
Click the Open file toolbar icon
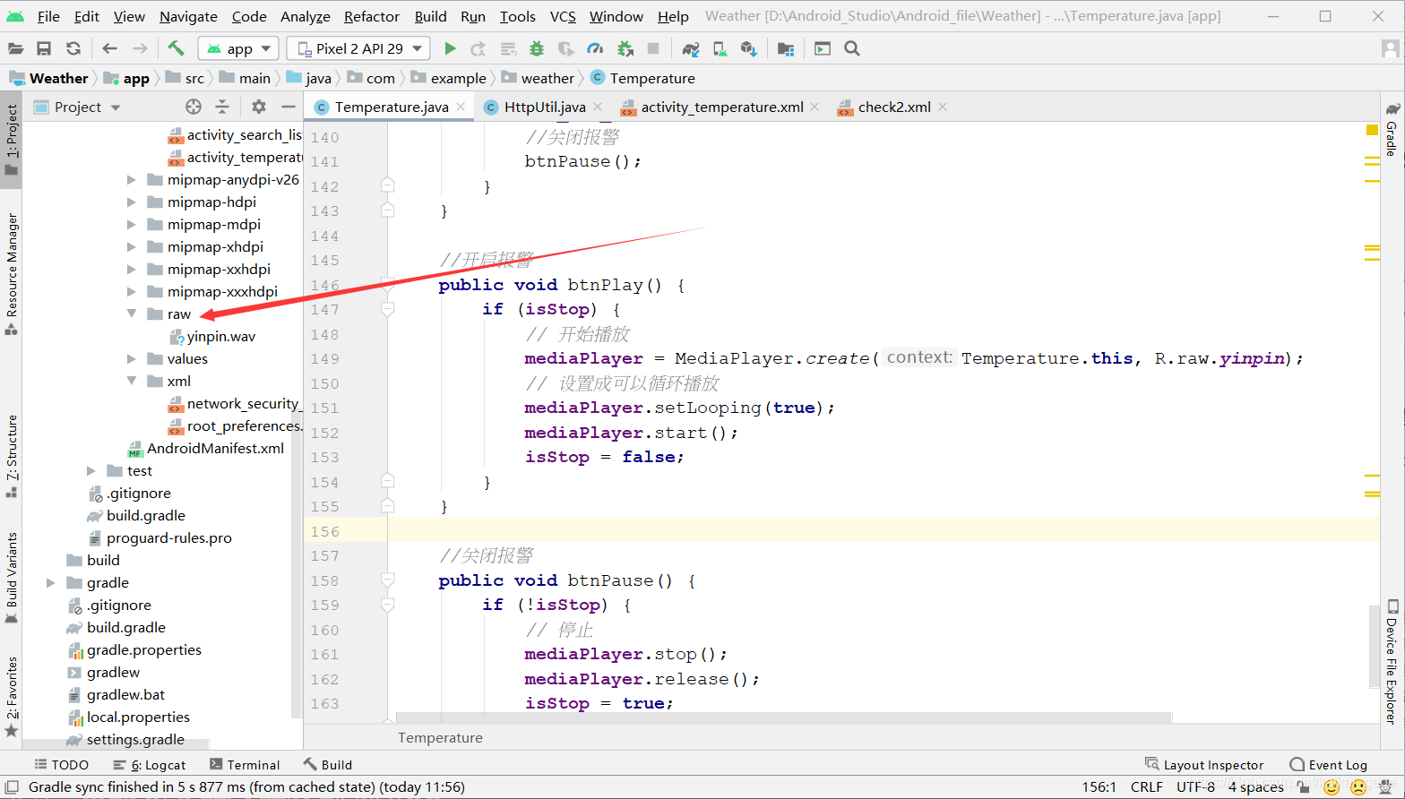coord(15,48)
